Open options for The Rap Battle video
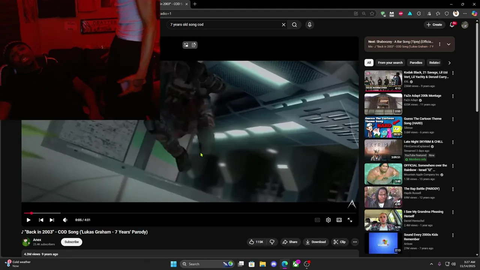The height and width of the screenshot is (270, 480). tap(453, 189)
